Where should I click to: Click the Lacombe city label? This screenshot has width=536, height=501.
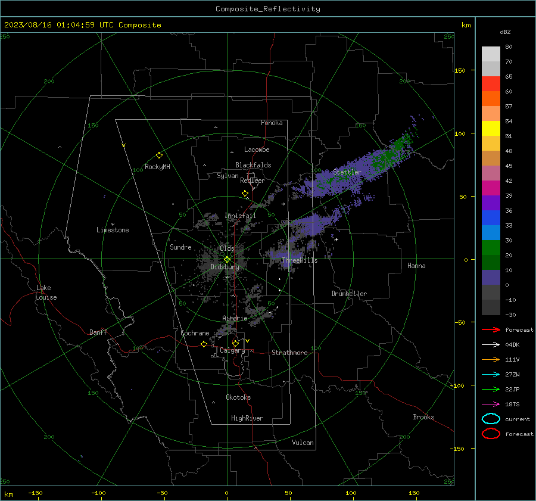tap(257, 150)
